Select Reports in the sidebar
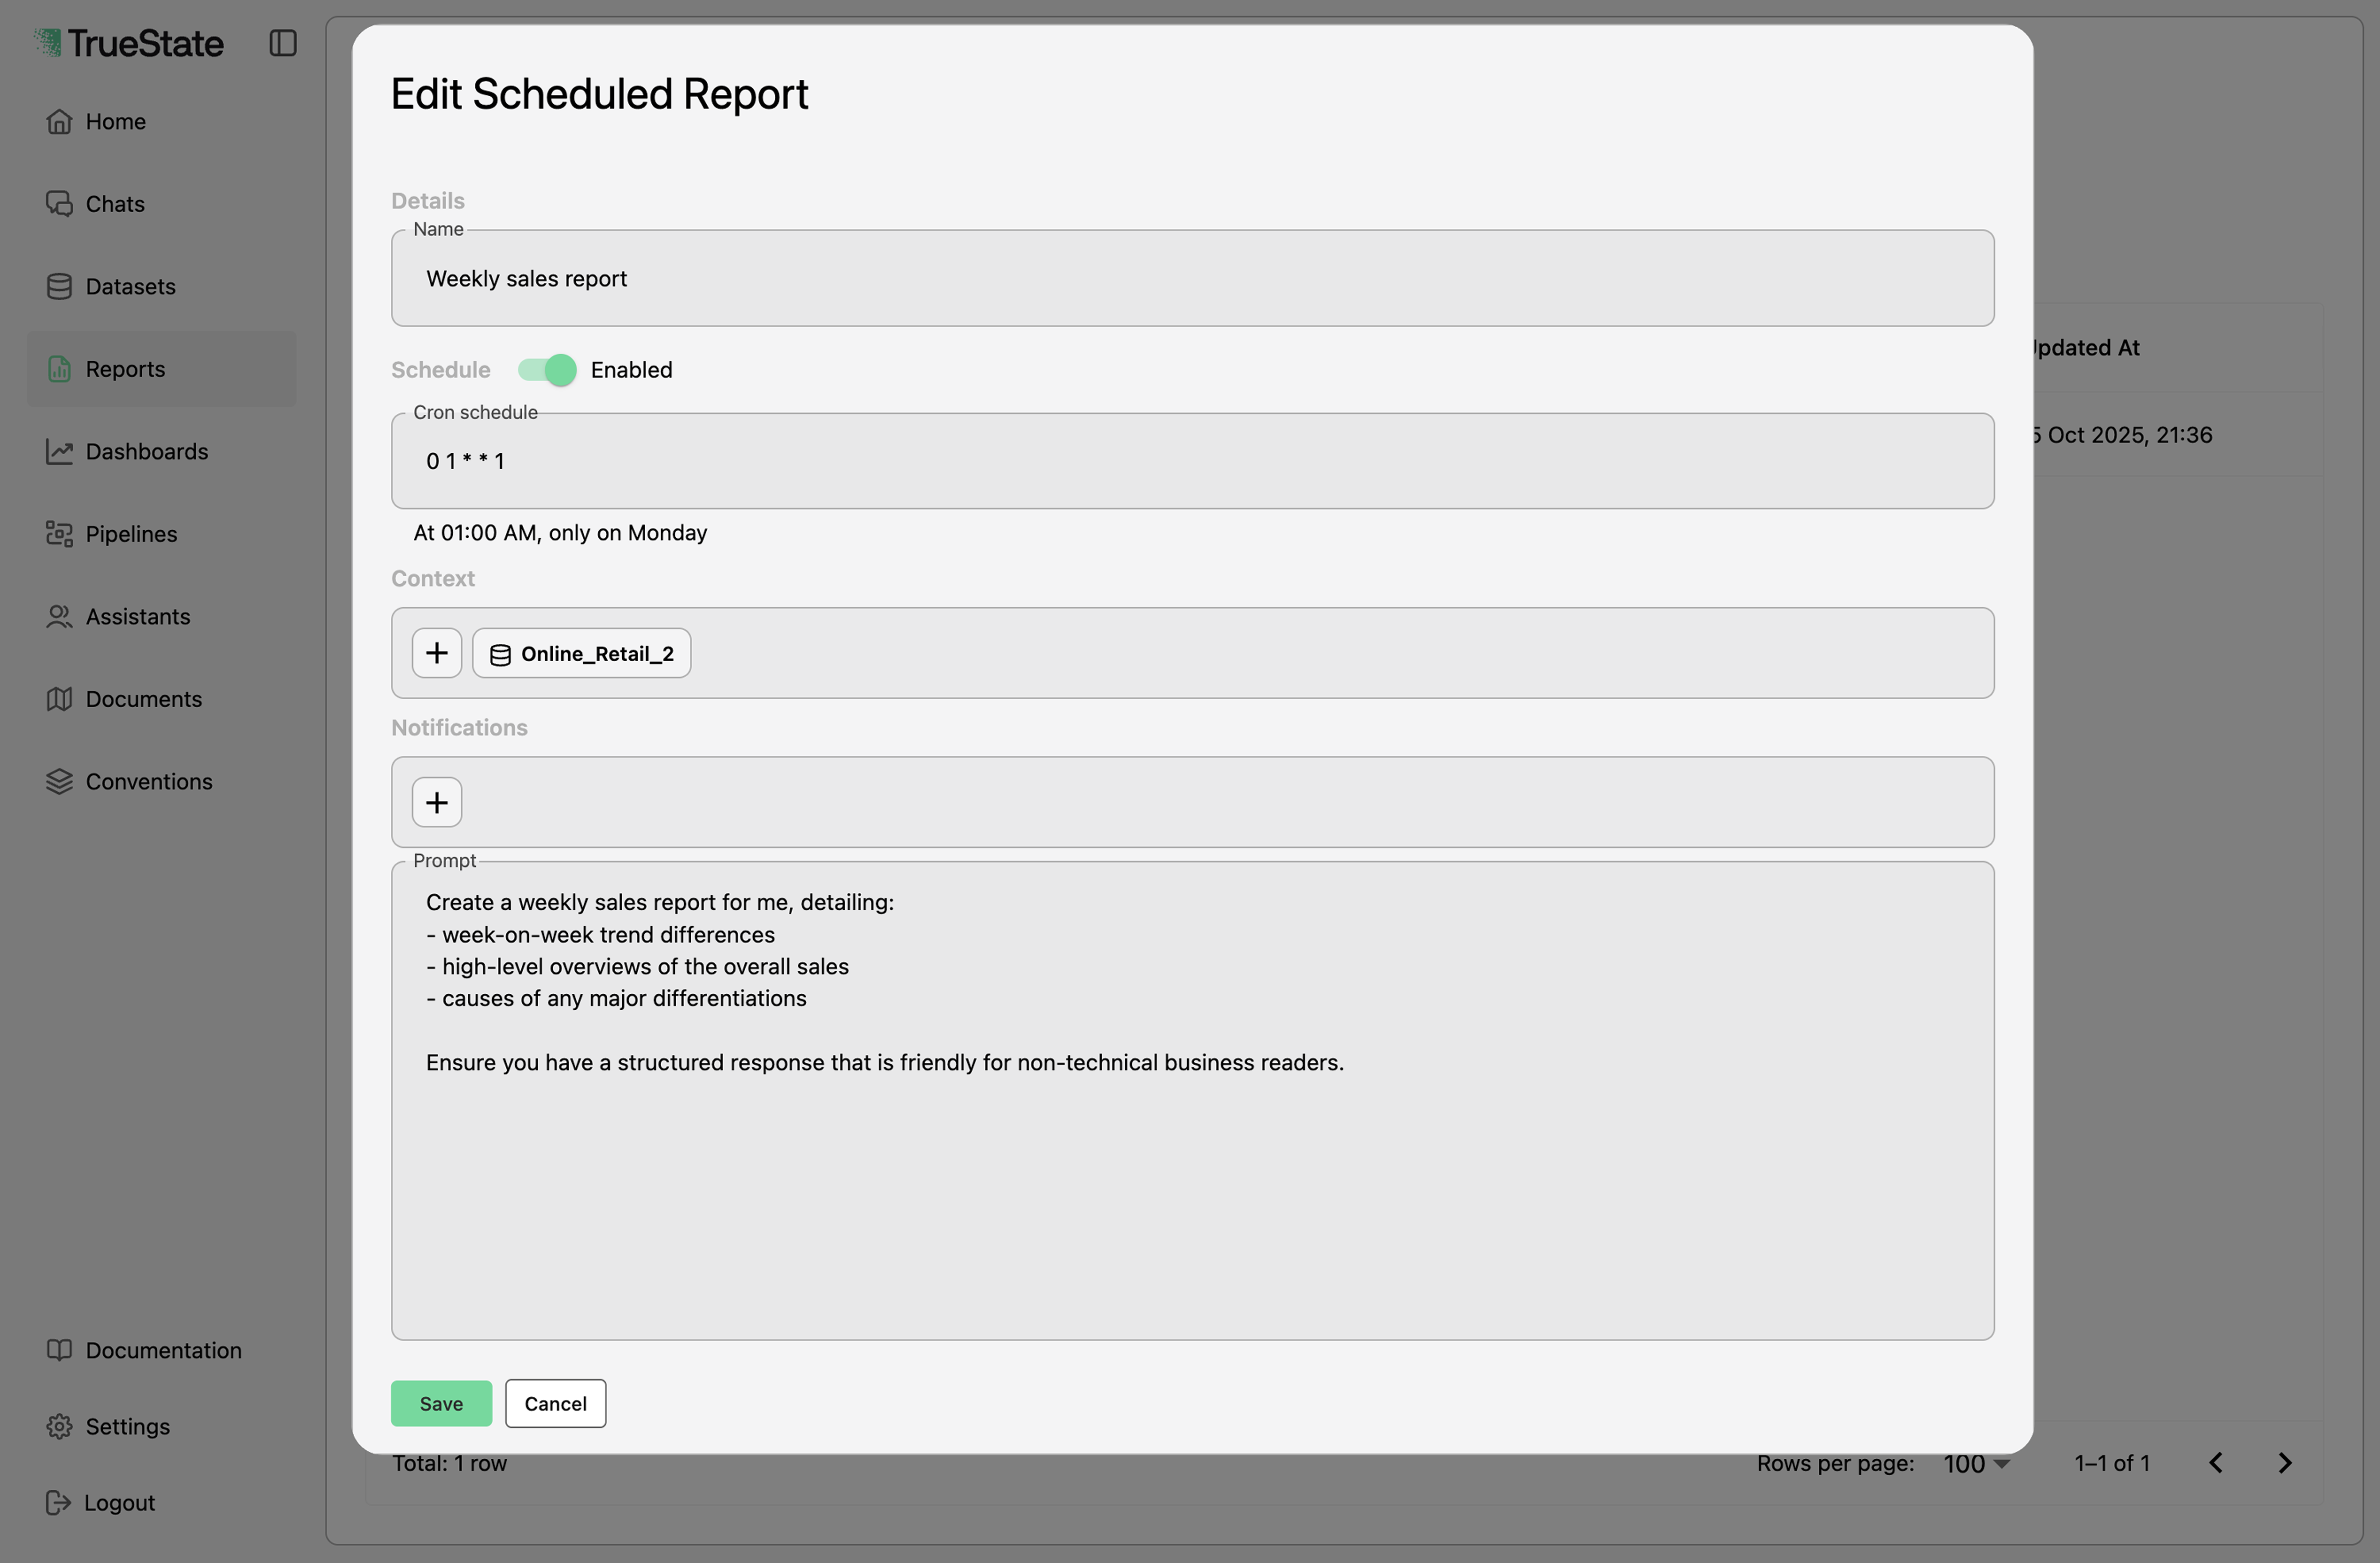The width and height of the screenshot is (2380, 1563). pyautogui.click(x=125, y=368)
